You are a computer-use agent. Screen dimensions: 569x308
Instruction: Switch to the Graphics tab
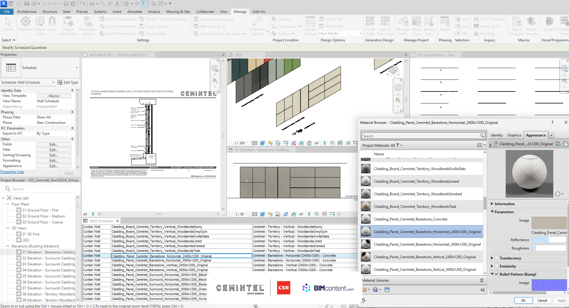(514, 135)
